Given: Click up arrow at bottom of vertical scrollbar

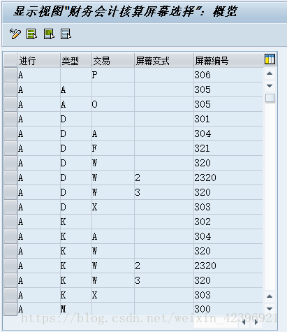Looking at the screenshot, I should click(x=270, y=296).
